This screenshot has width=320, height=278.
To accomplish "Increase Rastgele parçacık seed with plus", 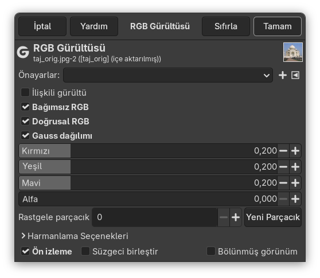I will pos(236,217).
